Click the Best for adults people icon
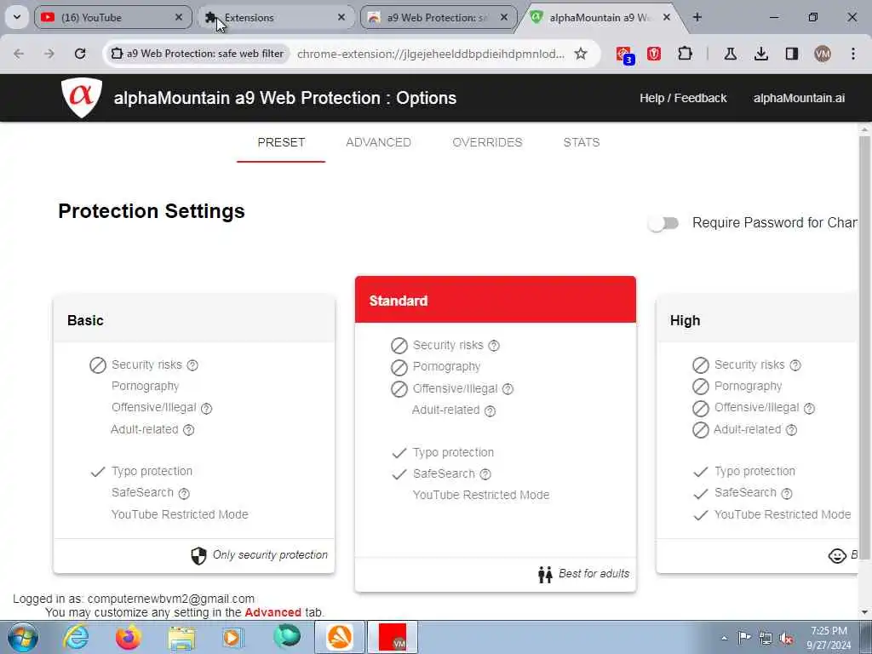 (545, 575)
